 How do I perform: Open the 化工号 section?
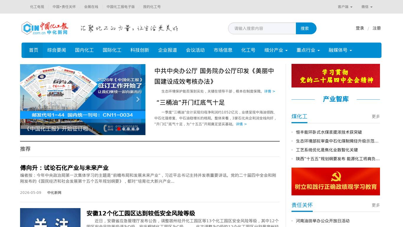coord(248,50)
